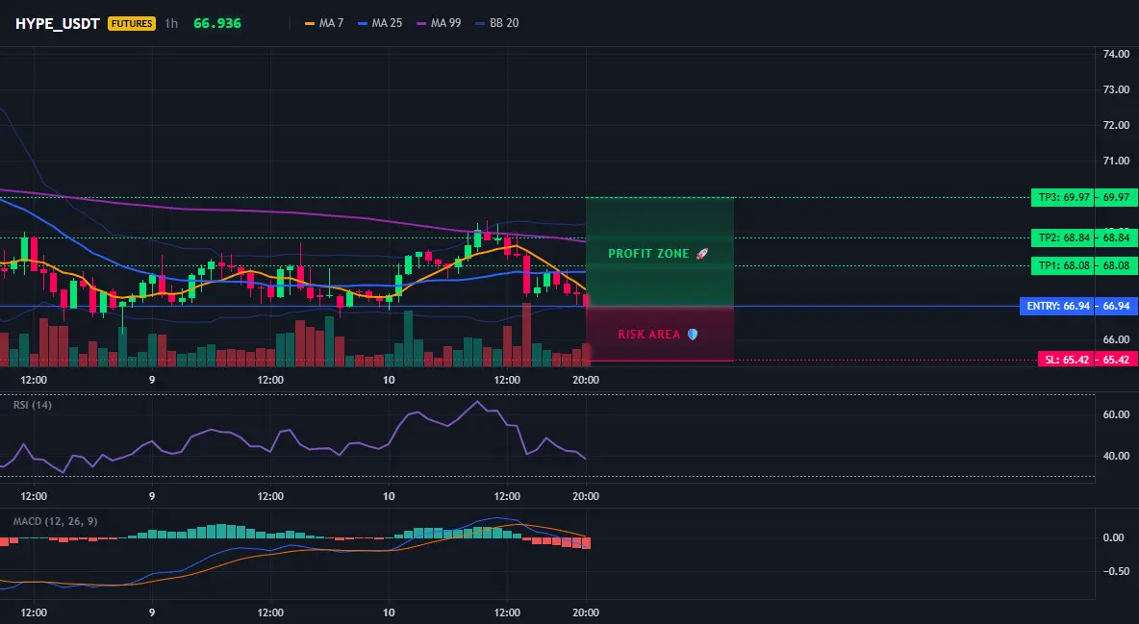Screen dimensions: 1139x624
Task: Click the yellow FUTURES badge
Action: click(x=132, y=23)
